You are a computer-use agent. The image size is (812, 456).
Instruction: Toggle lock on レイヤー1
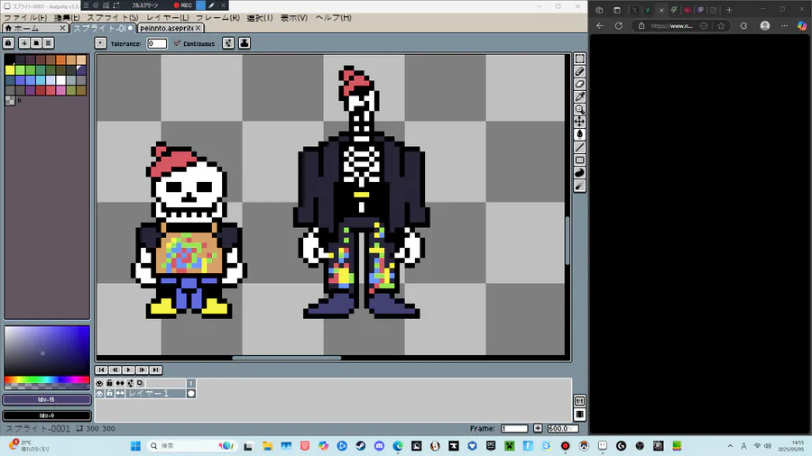[x=109, y=394]
